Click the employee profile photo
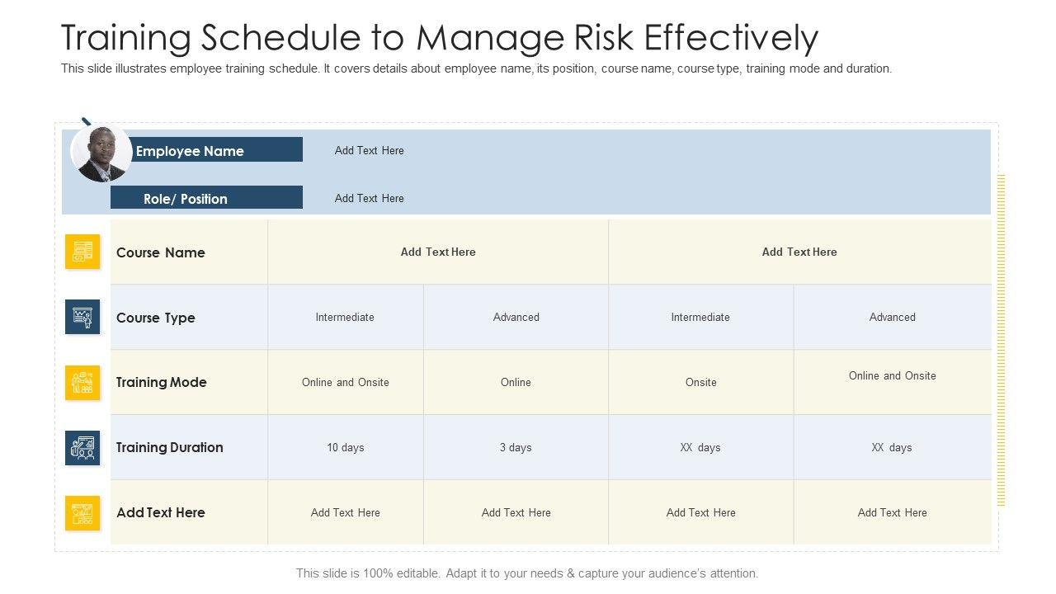The height and width of the screenshot is (594, 1056). [101, 153]
